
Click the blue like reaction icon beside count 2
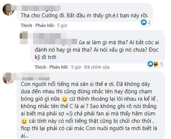coord(143,22)
